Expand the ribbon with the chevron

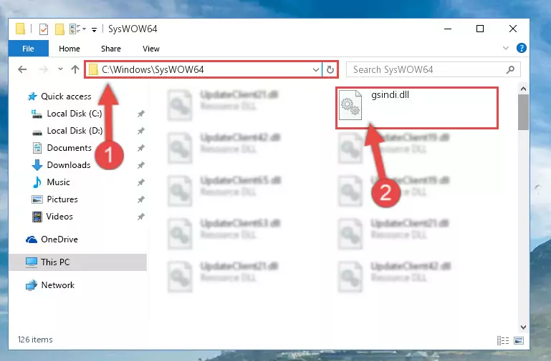click(x=505, y=48)
